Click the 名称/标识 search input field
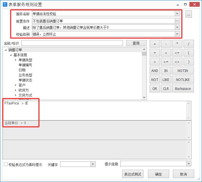202x182 pixels. pyautogui.click(x=72, y=43)
